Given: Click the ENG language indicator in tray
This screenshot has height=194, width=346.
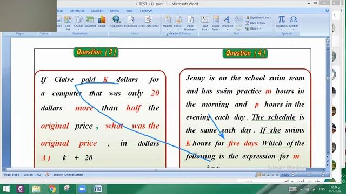Looking at the screenshot, I should [x=322, y=189].
